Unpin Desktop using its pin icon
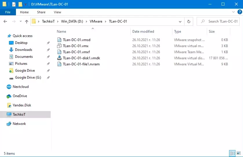The image size is (243, 157). (x=48, y=43)
